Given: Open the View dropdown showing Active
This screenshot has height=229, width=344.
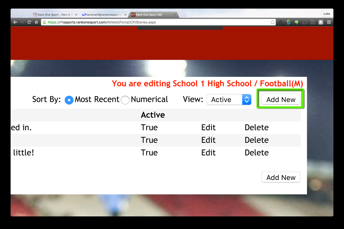Looking at the screenshot, I should (x=229, y=100).
